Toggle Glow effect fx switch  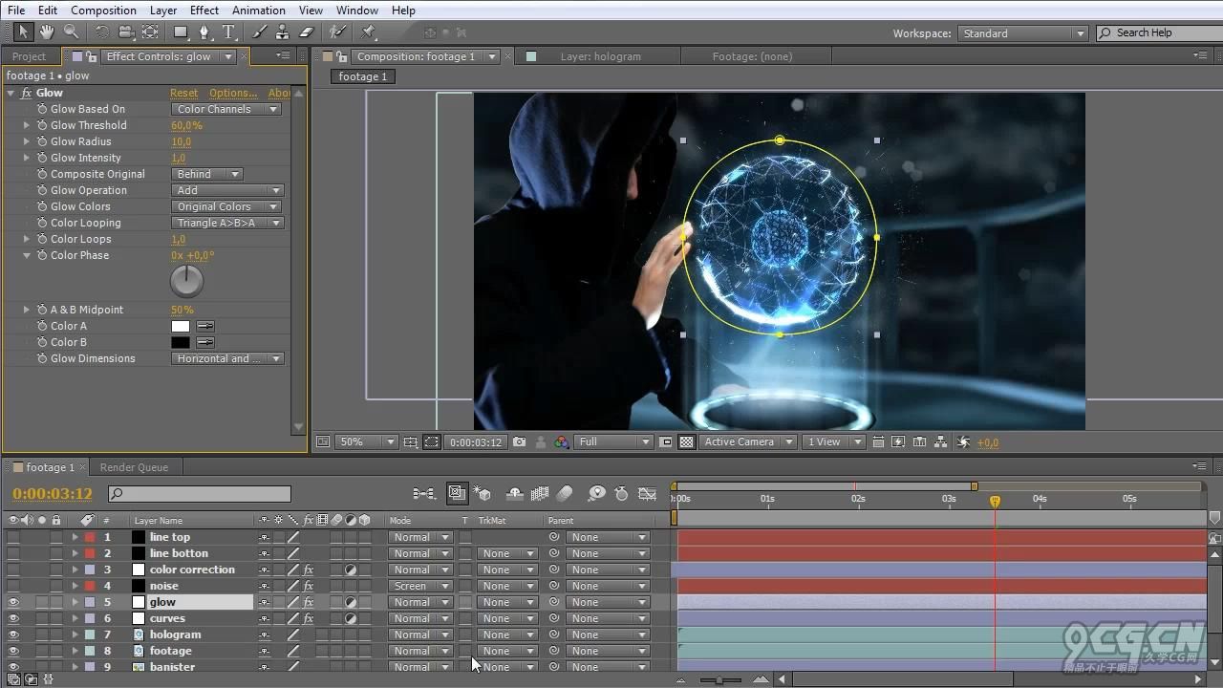26,93
